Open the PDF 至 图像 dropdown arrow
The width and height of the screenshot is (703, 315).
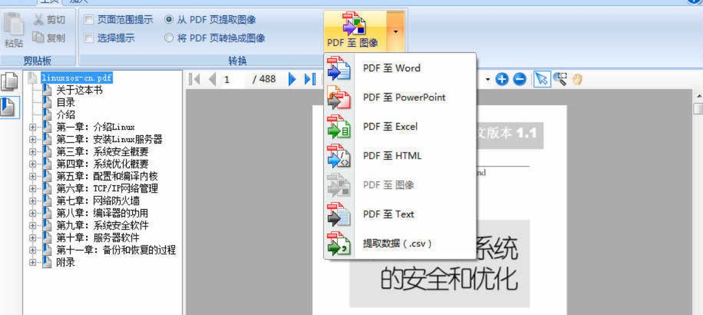tap(396, 31)
